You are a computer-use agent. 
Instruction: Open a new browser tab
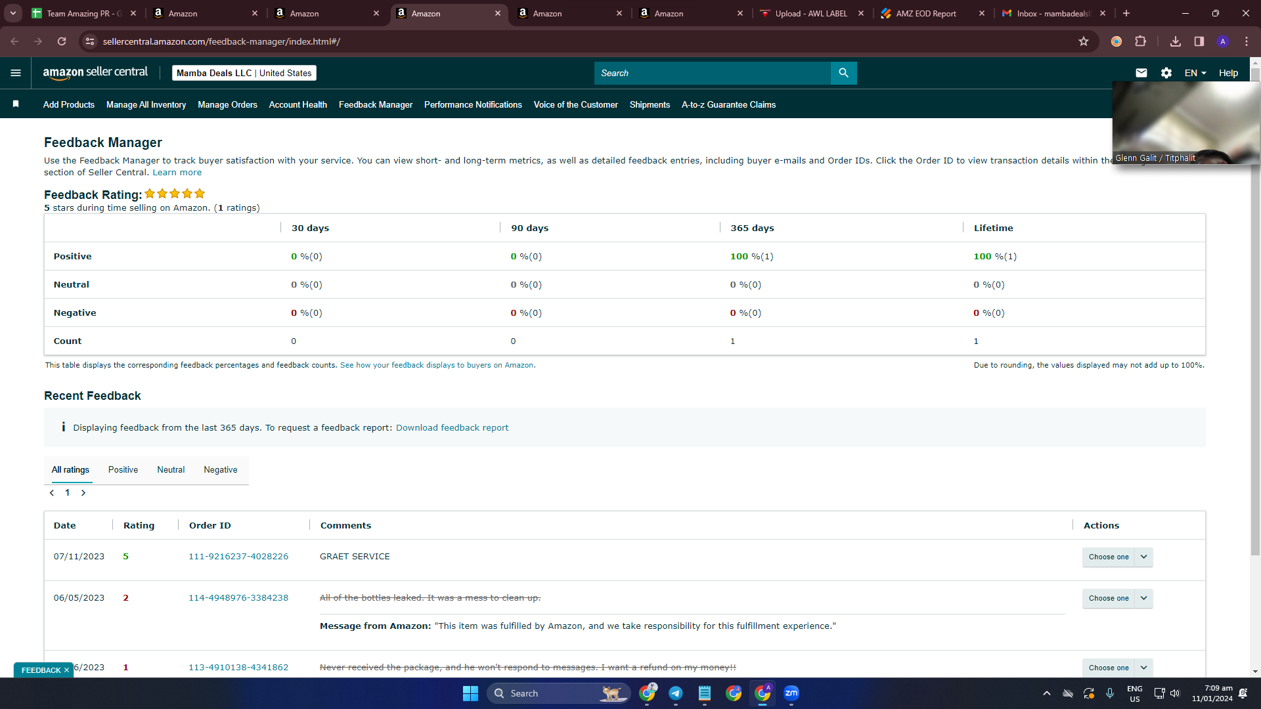pos(1126,13)
